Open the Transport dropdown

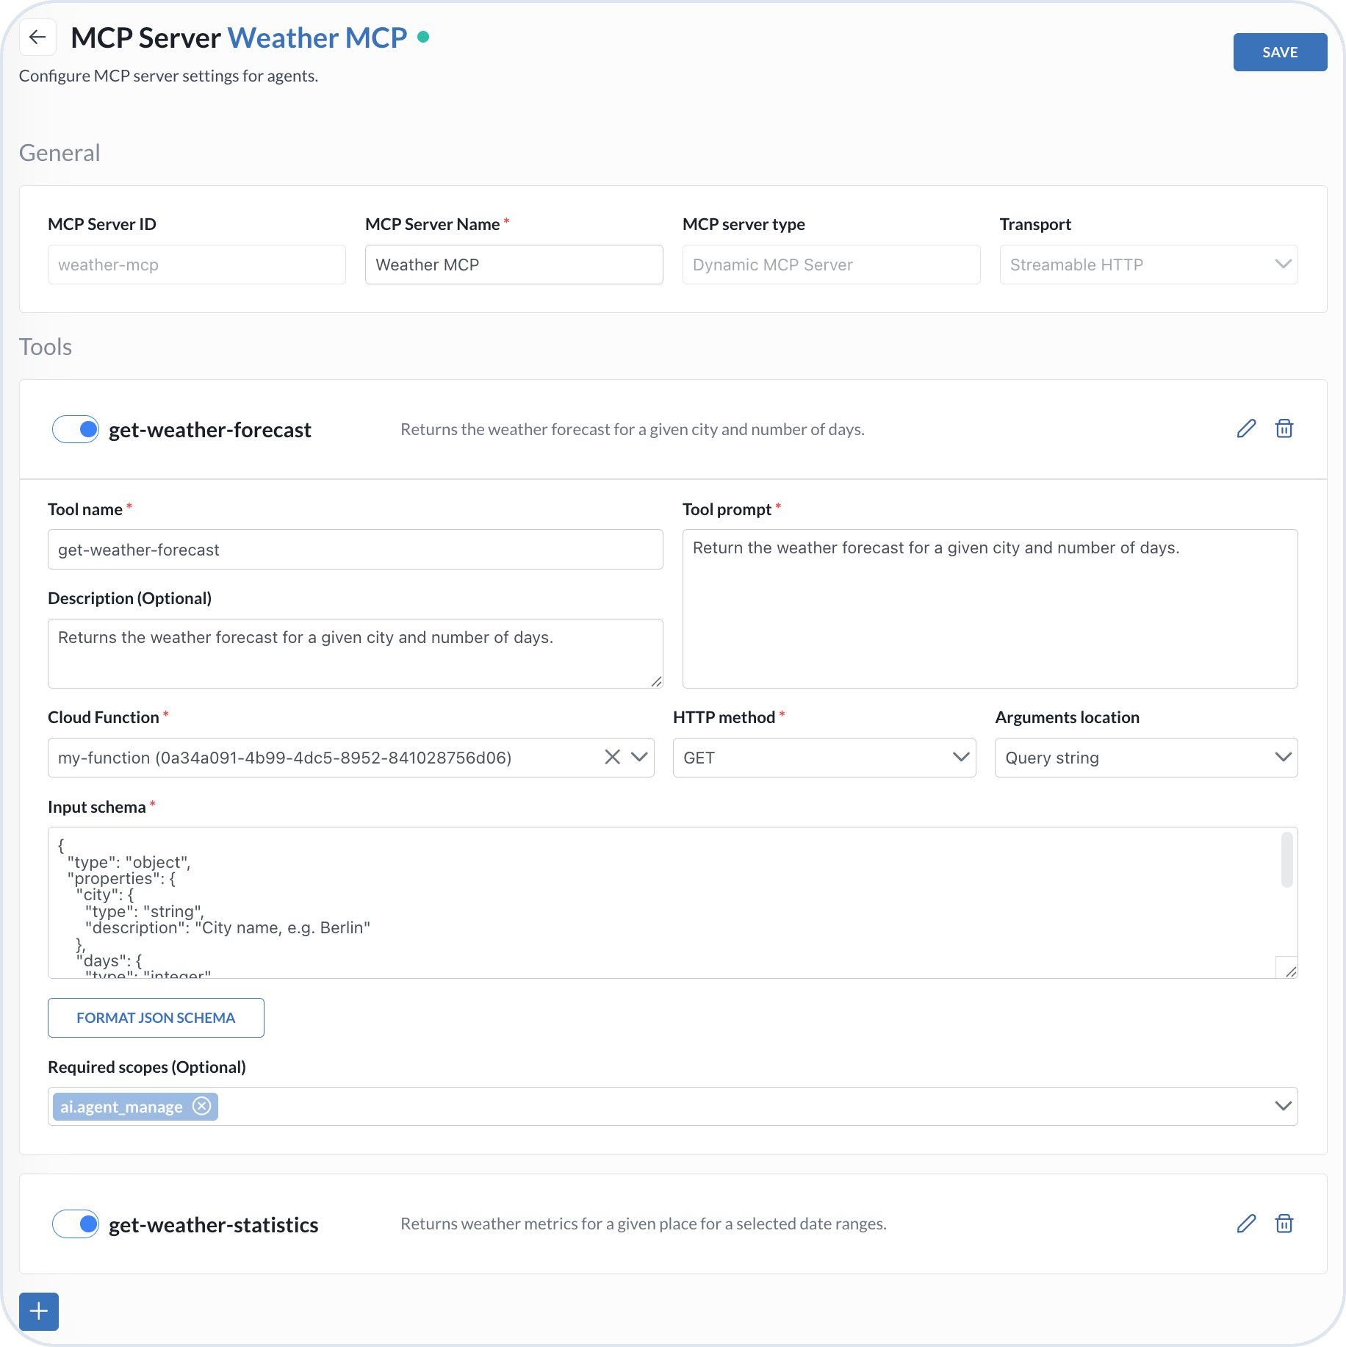[1148, 265]
